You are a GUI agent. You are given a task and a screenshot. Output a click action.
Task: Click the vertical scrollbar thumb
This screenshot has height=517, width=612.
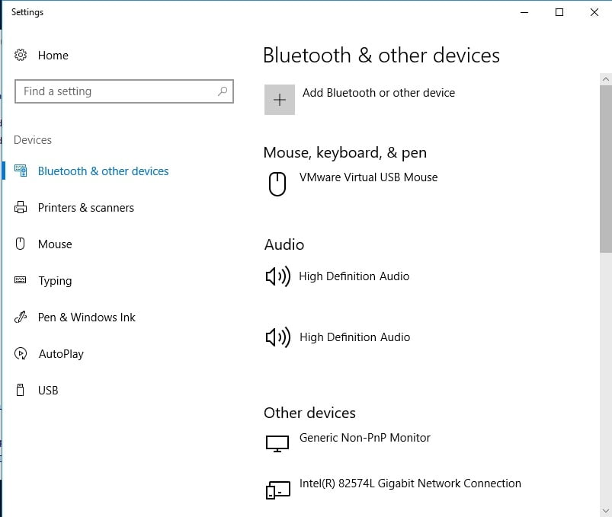point(606,169)
